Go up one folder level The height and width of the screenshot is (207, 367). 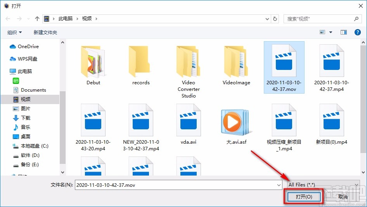pyautogui.click(x=37, y=19)
